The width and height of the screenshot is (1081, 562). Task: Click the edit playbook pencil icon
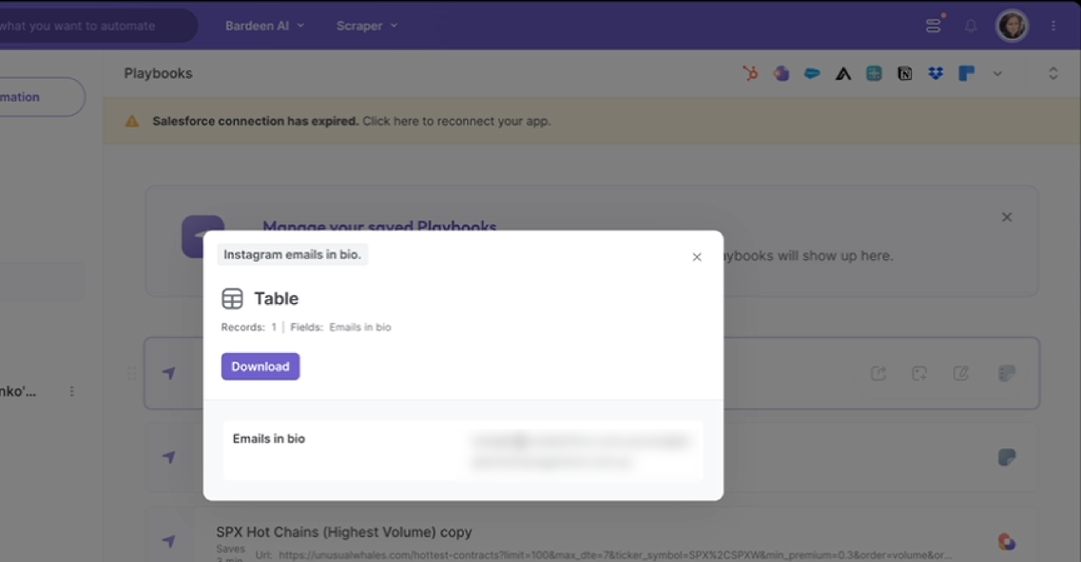[961, 373]
